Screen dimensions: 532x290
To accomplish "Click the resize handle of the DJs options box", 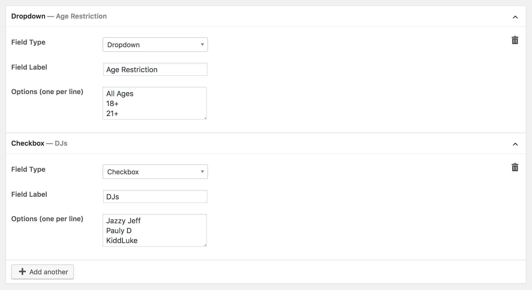I will click(x=205, y=244).
